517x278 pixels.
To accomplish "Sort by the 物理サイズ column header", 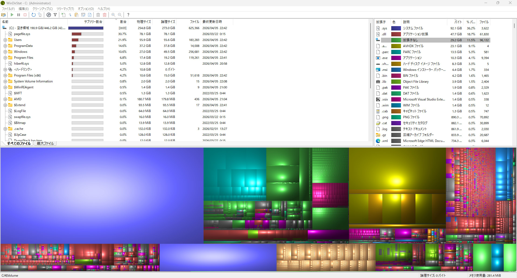I will click(144, 22).
